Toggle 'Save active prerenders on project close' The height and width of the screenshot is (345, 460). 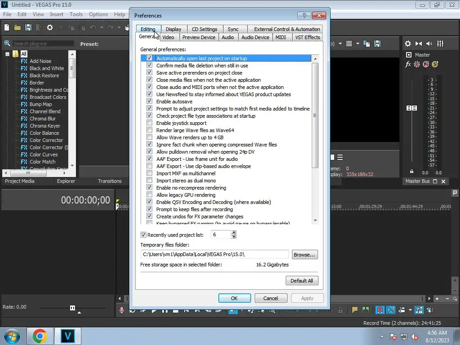coord(149,72)
